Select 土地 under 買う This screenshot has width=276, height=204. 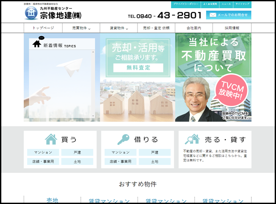[x=77, y=161]
